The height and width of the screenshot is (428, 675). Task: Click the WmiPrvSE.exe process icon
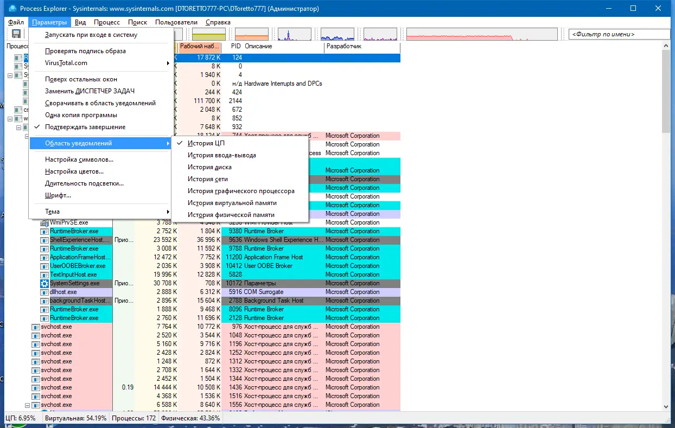click(x=44, y=222)
